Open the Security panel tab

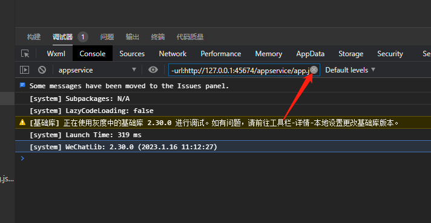click(390, 54)
